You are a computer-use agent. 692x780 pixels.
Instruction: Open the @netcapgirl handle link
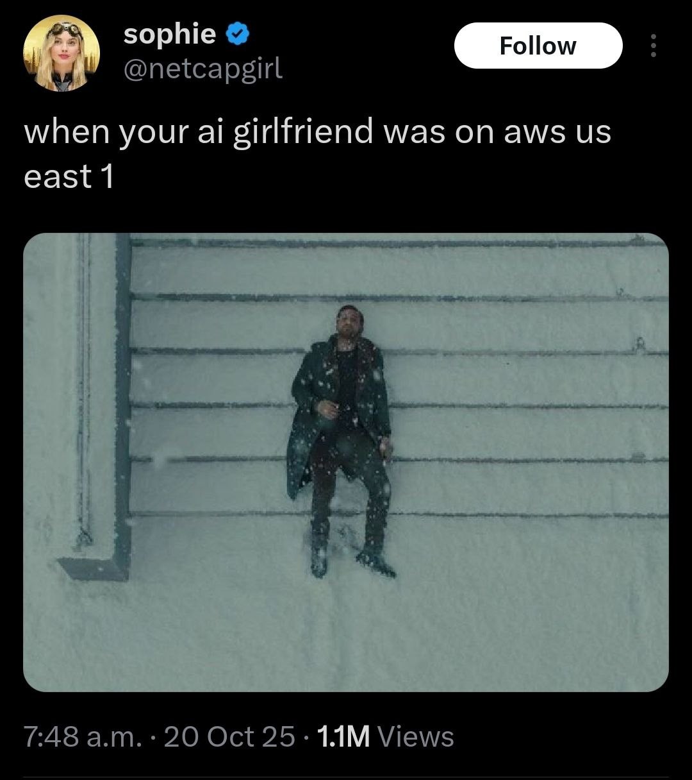(x=202, y=68)
